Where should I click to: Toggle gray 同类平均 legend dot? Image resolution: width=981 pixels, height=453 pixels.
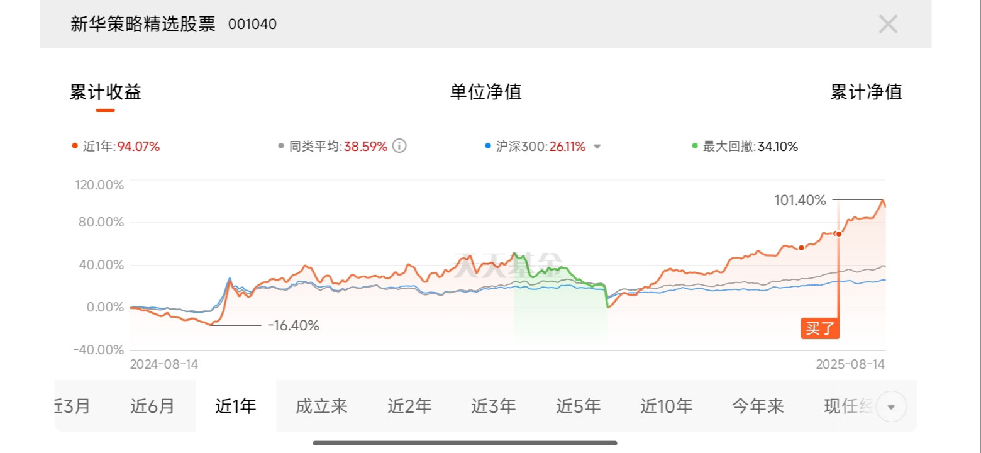pyautogui.click(x=281, y=147)
